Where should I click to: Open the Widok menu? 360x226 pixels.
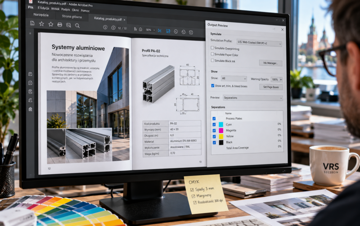[55, 9]
